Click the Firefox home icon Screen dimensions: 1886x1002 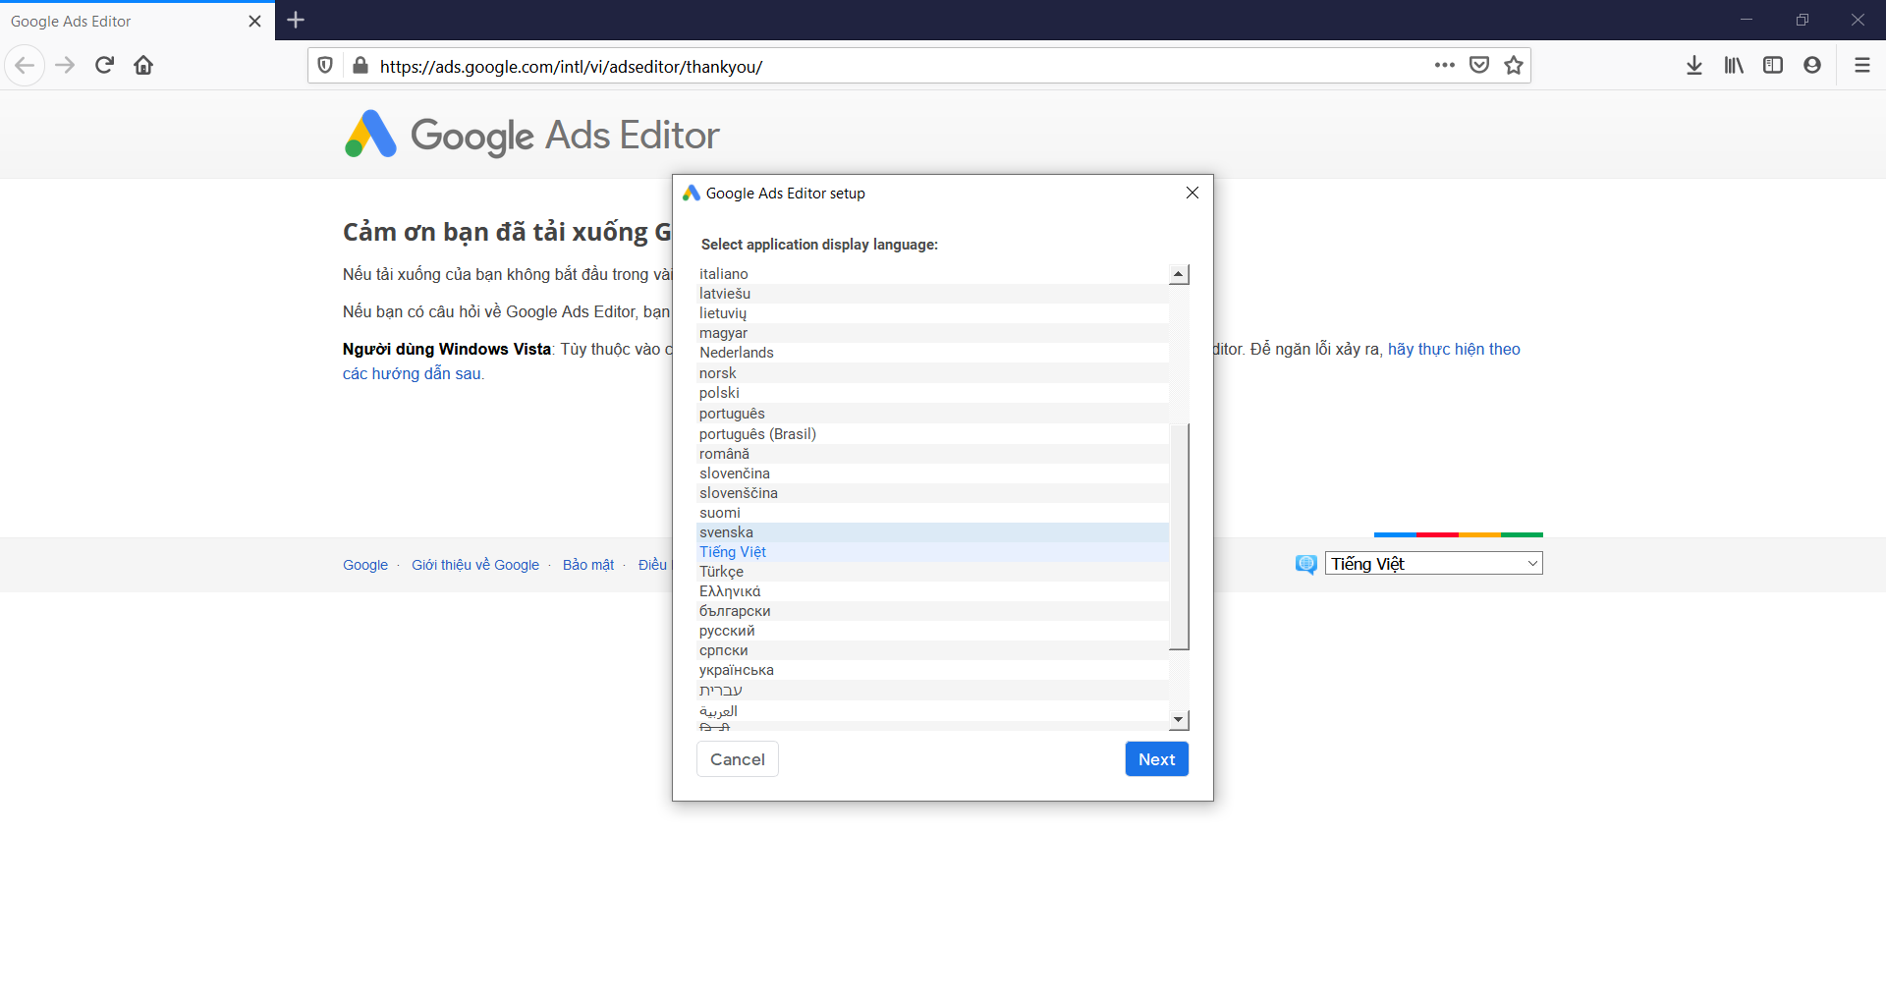(143, 66)
